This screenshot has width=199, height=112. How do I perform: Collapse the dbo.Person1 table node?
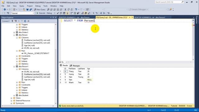14,67
